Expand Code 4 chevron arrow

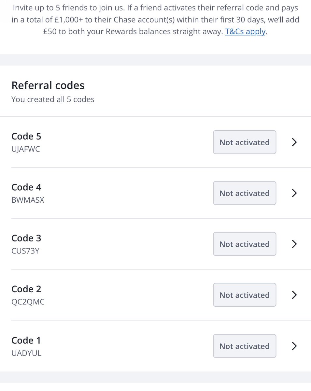(294, 193)
